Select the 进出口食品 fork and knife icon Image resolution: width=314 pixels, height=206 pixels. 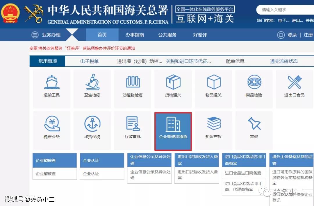pos(295,82)
